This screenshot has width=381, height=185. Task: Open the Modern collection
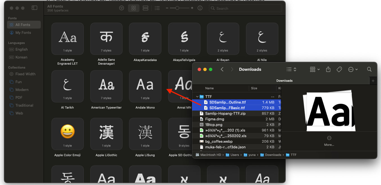click(24, 90)
